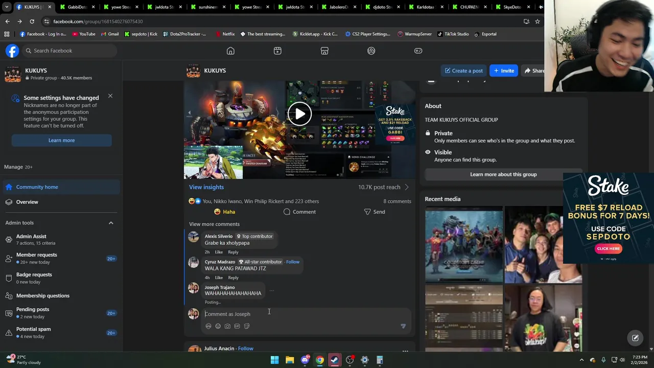Viewport: 654px width, 368px height.
Task: Dismiss the settings changed notice
Action: coord(110,96)
